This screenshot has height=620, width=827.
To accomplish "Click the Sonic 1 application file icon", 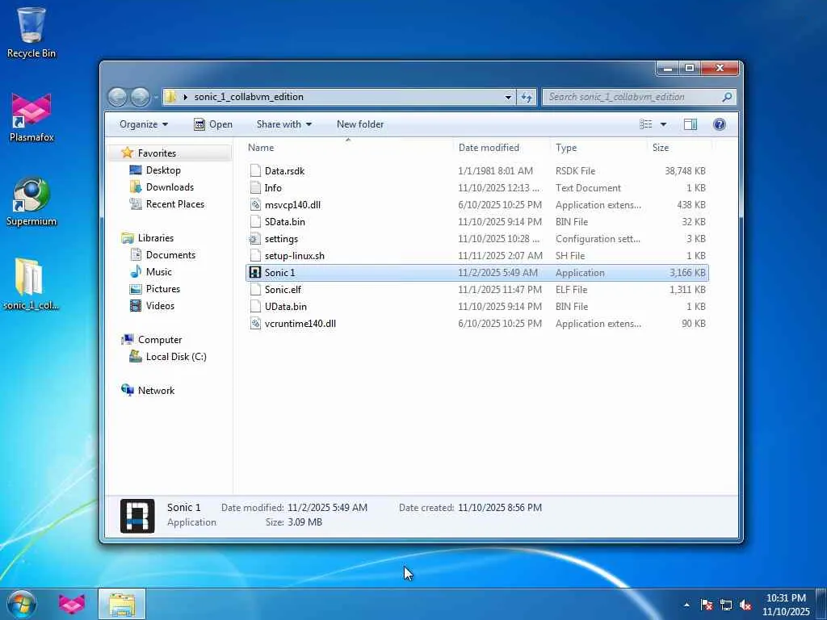I will point(255,273).
